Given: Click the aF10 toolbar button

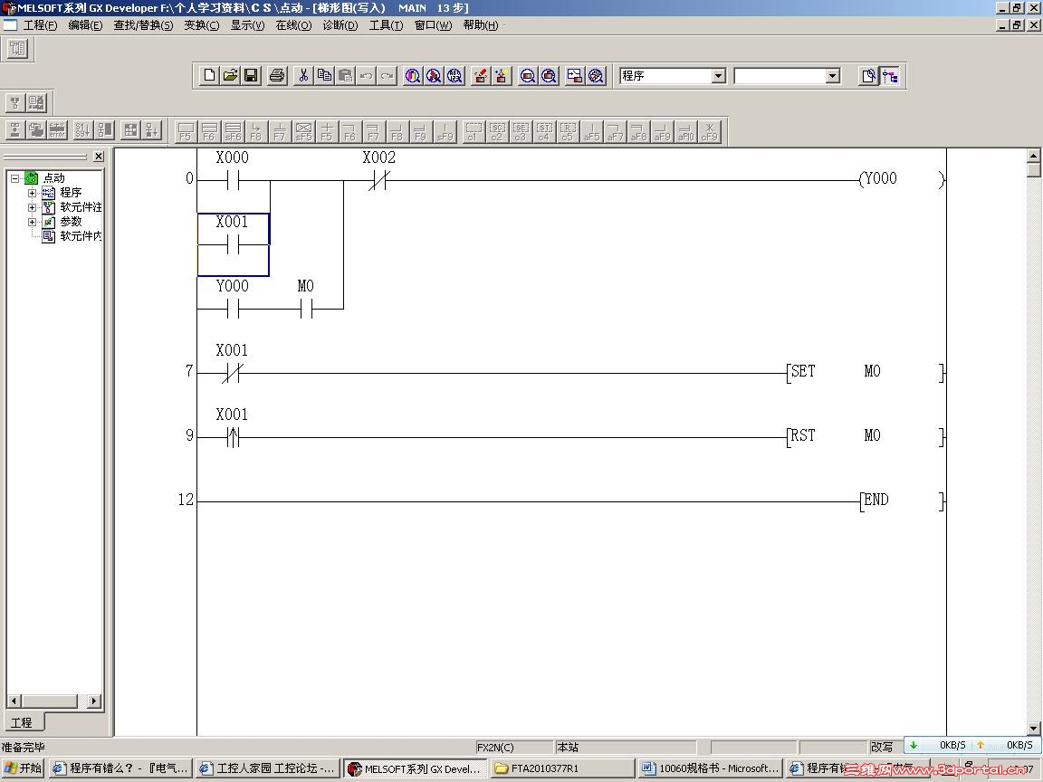Looking at the screenshot, I should pos(685,130).
